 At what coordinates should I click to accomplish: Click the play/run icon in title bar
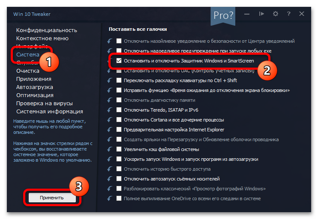tap(261, 14)
